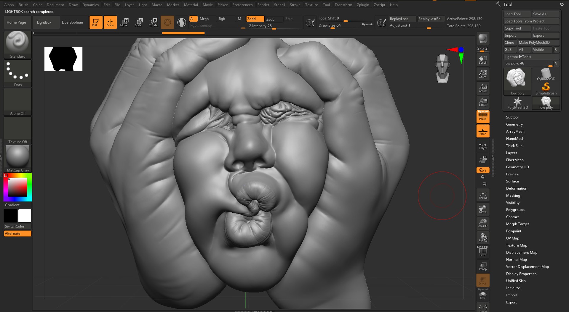Expand the Surface section

512,181
